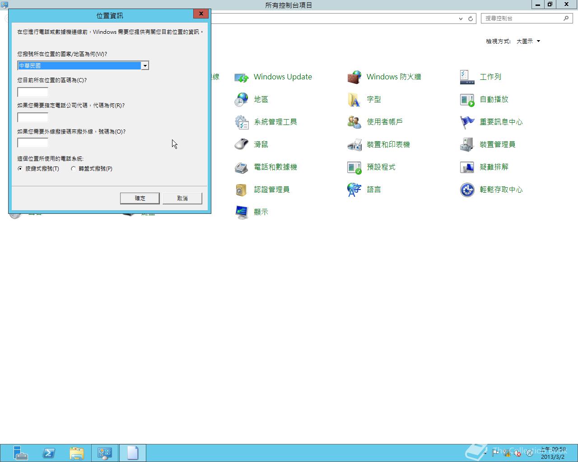578x462 pixels.
Task: Open the 使用者帳戶 icon
Action: point(354,122)
